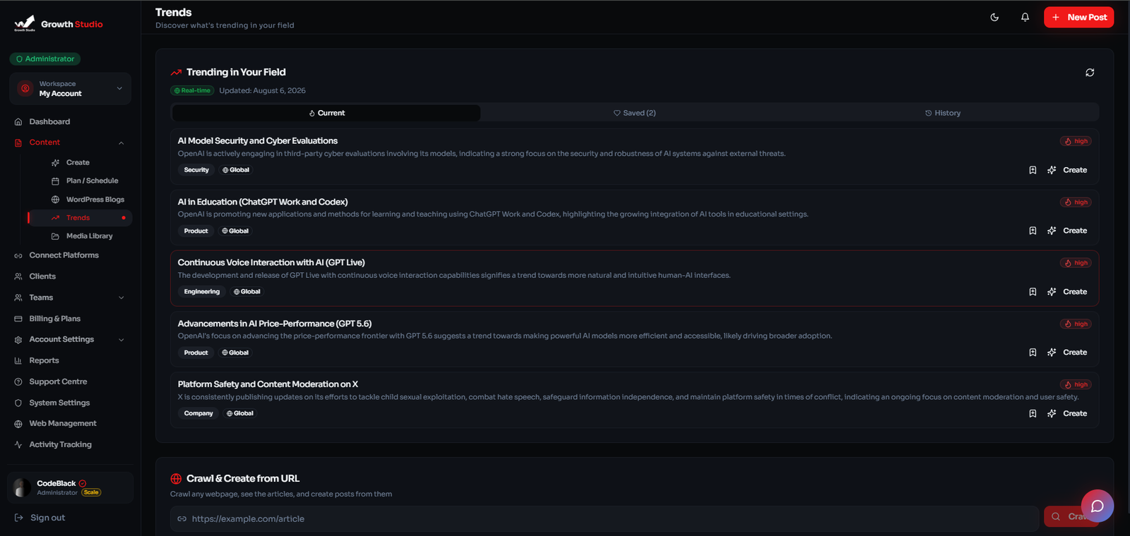The width and height of the screenshot is (1130, 536).
Task: Create post from GPT 5.6 trend
Action: [1067, 353]
